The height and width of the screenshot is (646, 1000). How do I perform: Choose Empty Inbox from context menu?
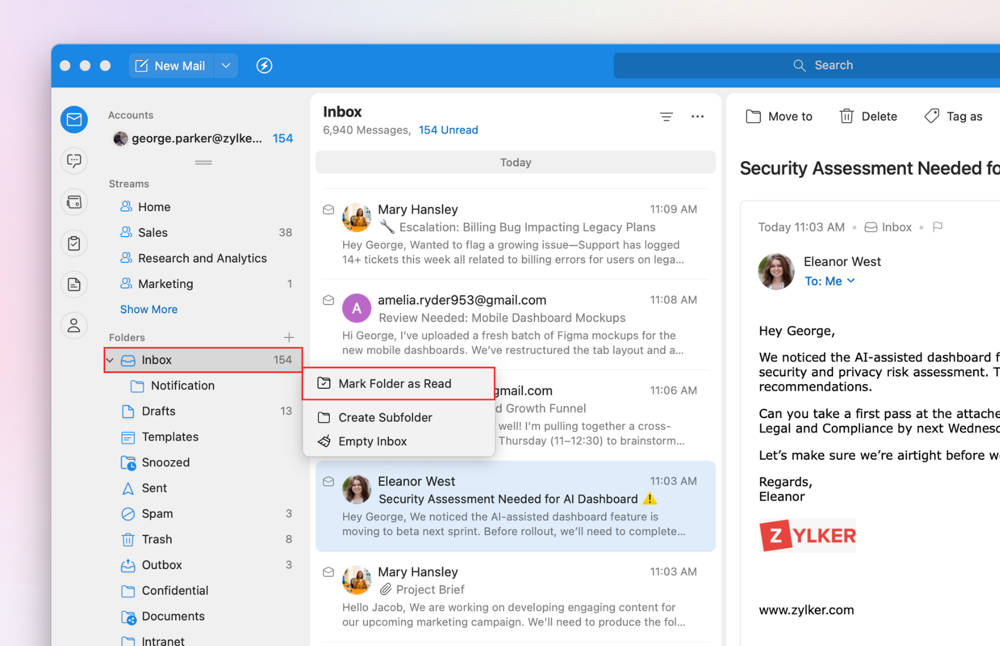tap(372, 441)
